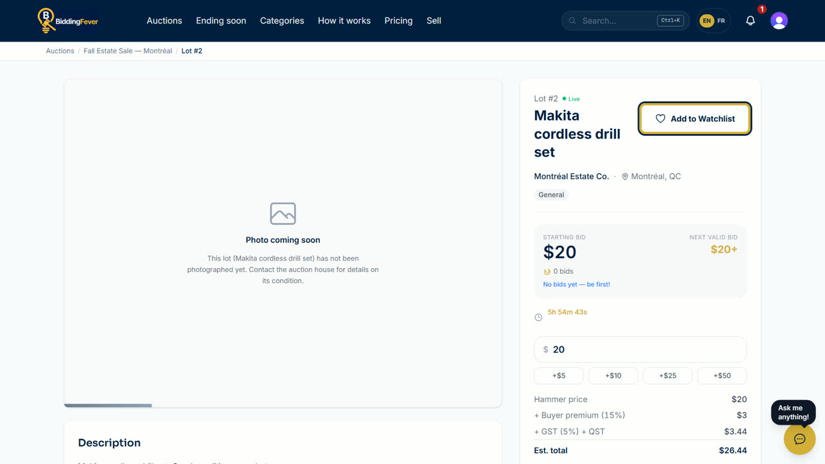The height and width of the screenshot is (464, 825).
Task: Click the Auctions breadcrumb link
Action: pos(60,51)
